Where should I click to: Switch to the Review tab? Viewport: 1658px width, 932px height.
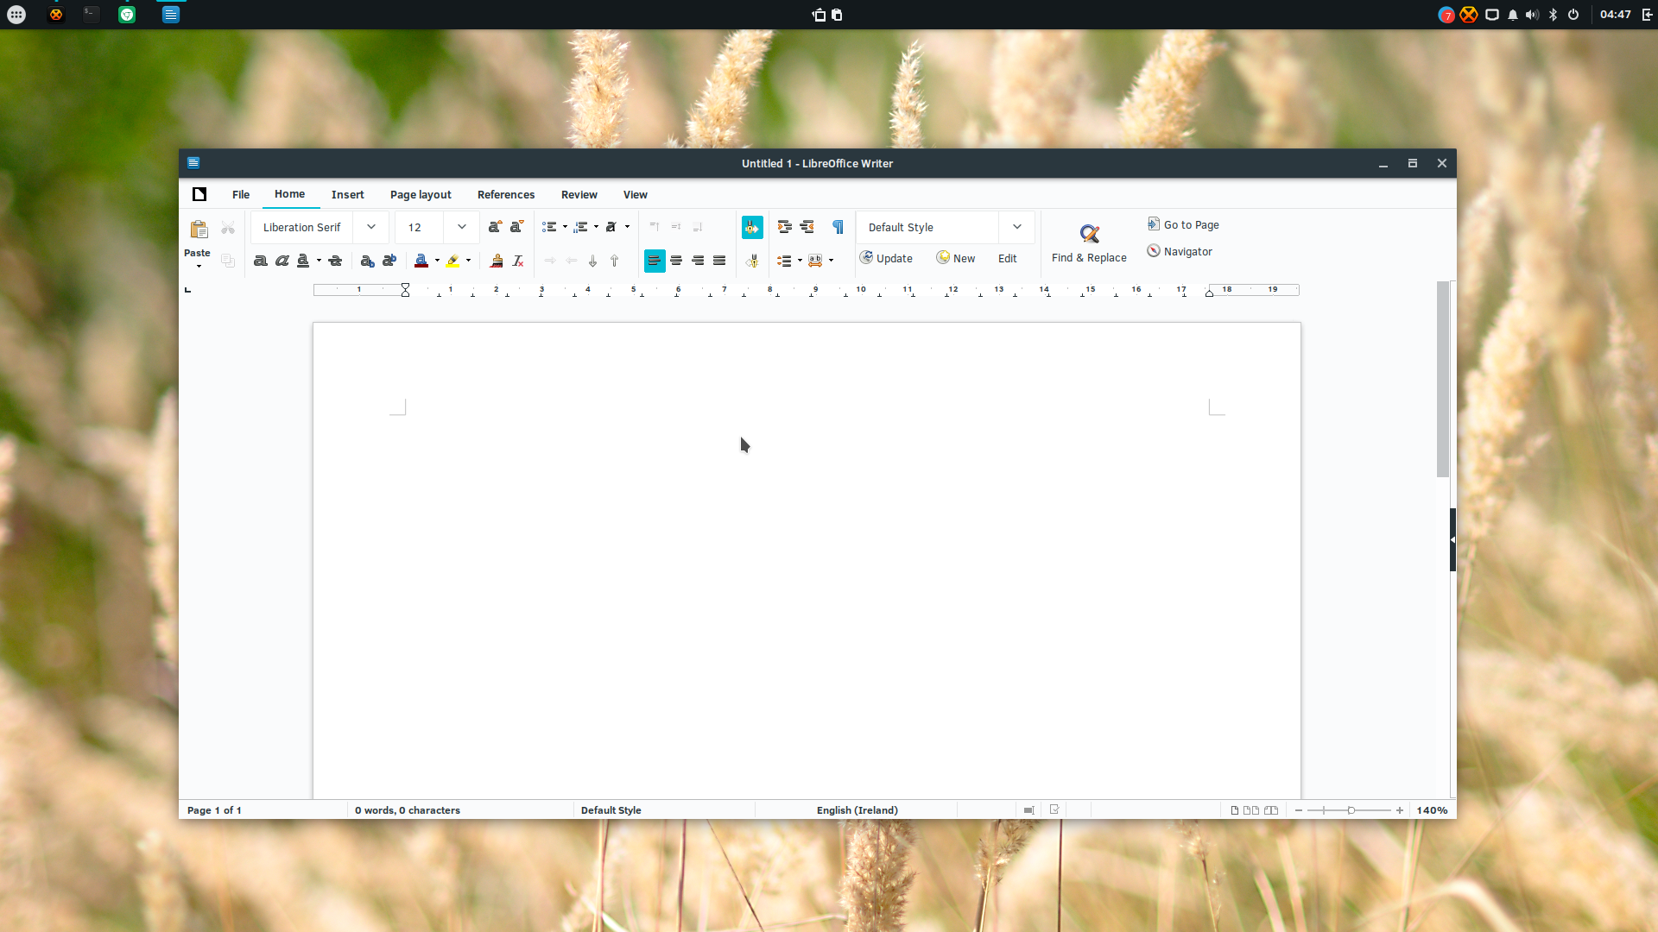point(579,194)
